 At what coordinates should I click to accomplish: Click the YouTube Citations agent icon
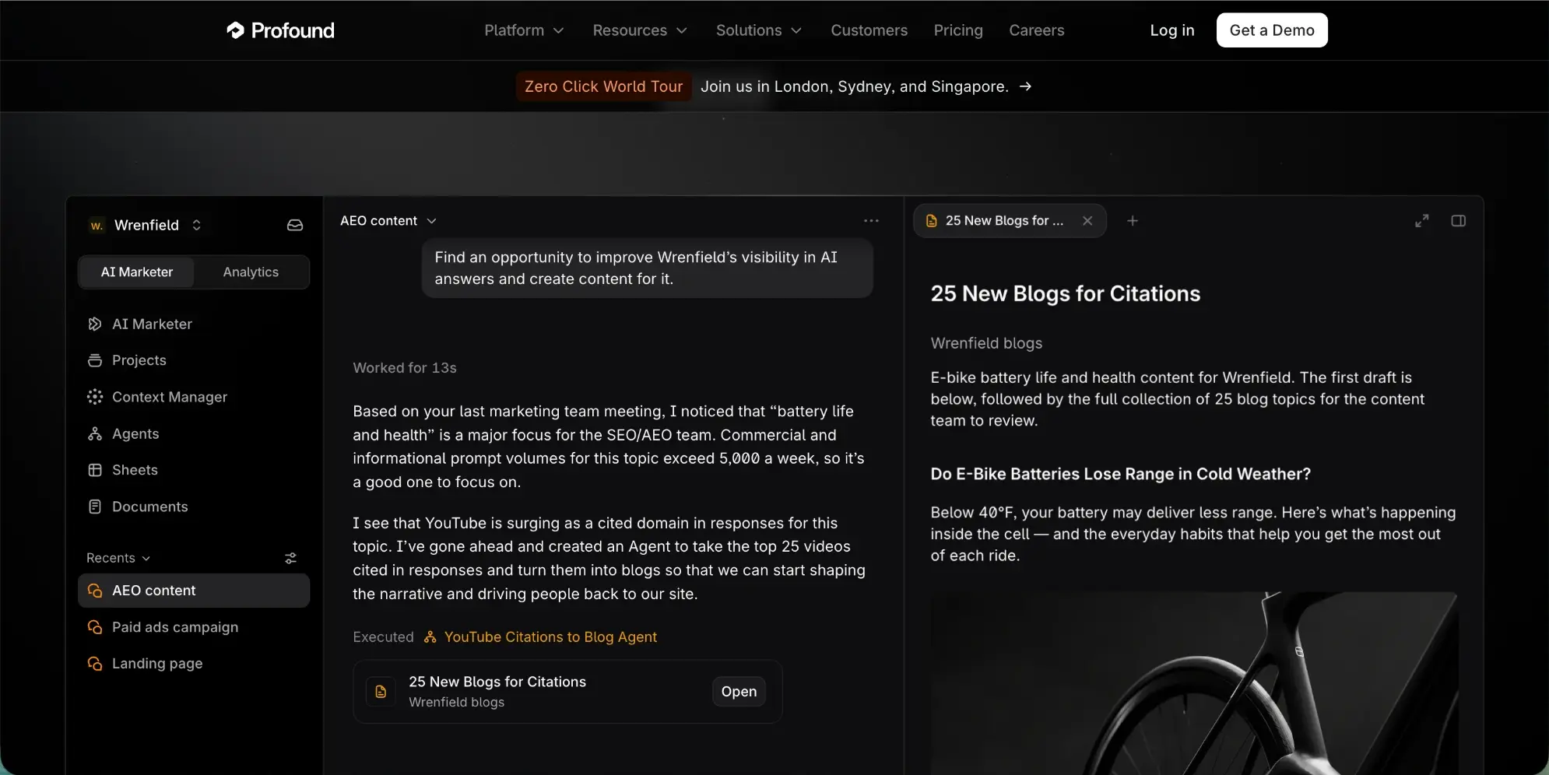click(x=430, y=637)
